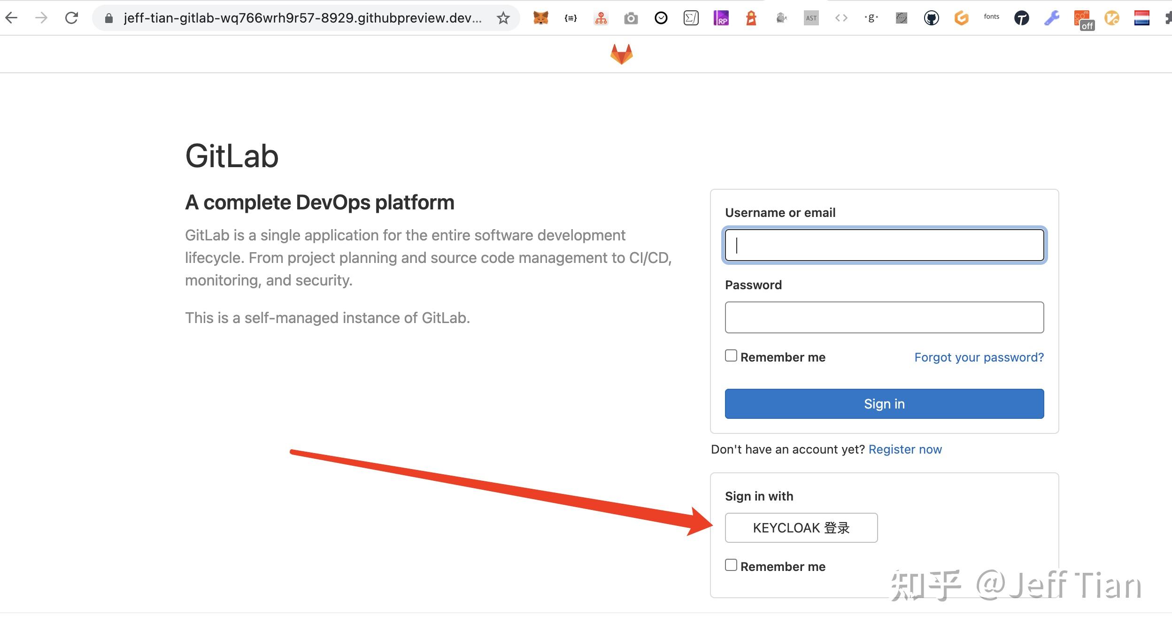
Task: Focus the Username or email field
Action: click(x=885, y=245)
